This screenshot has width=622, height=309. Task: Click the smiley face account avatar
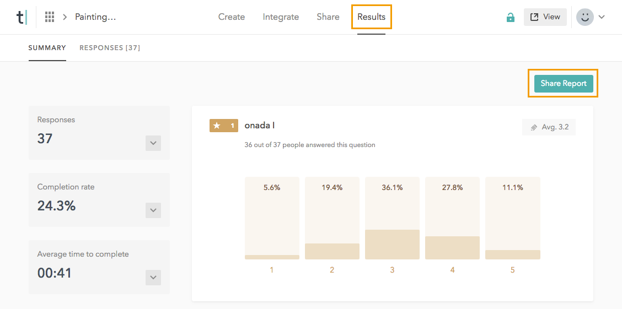tap(585, 17)
